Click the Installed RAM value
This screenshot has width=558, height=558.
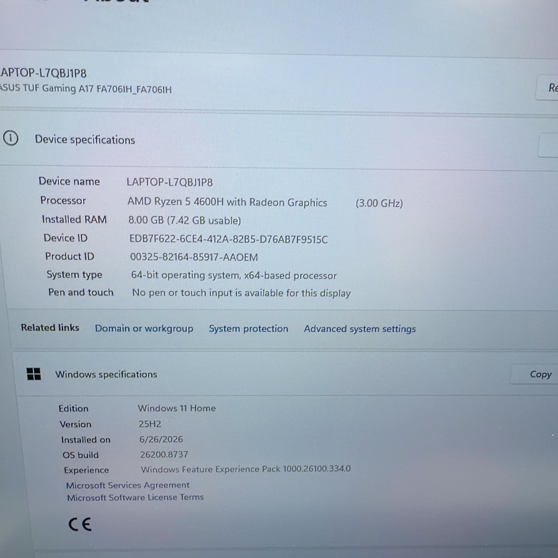tap(185, 220)
